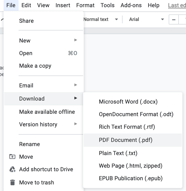Open the Edit menu
The image size is (186, 191).
pos(26,5)
